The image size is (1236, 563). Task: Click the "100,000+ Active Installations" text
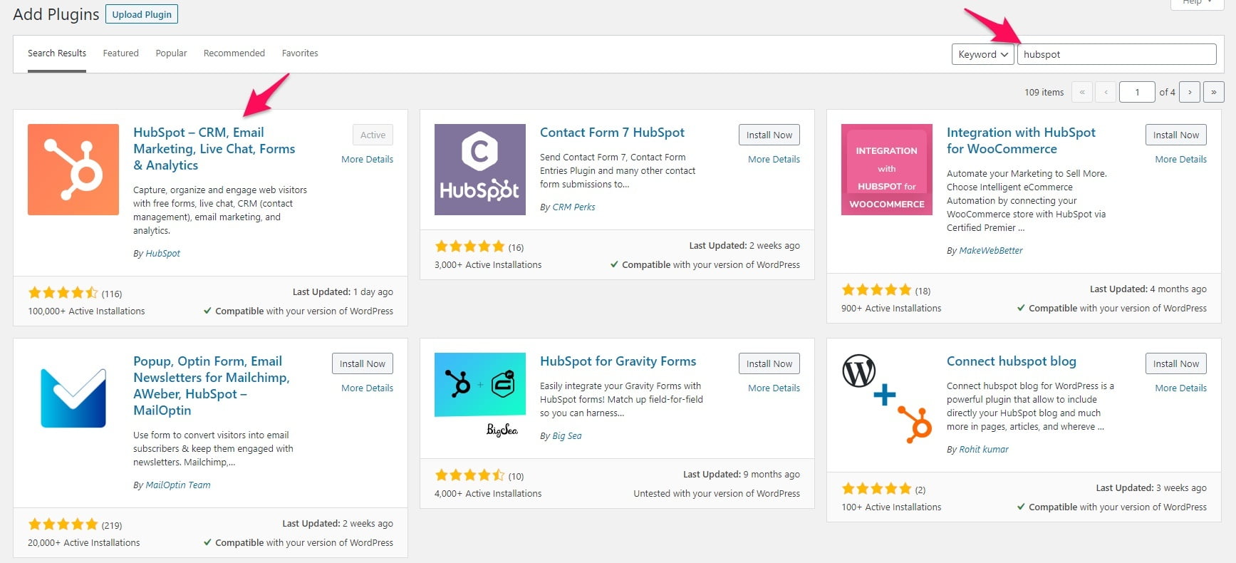(x=86, y=311)
